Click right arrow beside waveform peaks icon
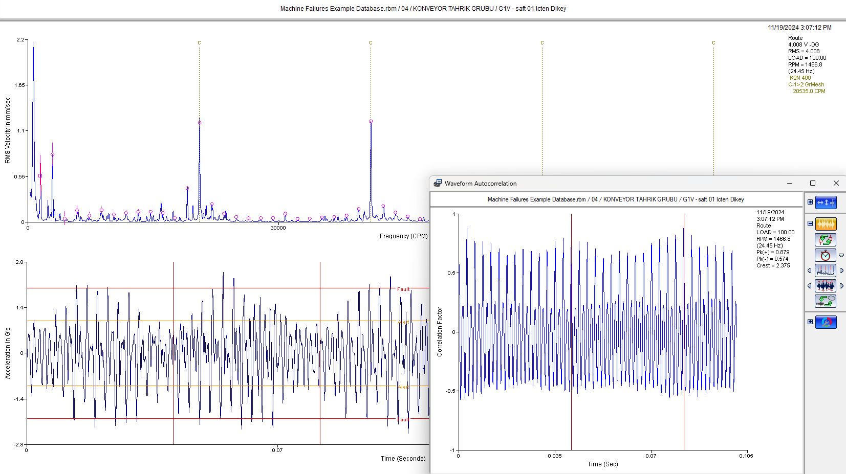 841,286
